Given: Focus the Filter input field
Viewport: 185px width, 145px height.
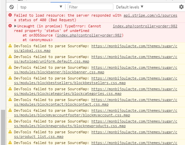Looking at the screenshot, I should [91, 7].
